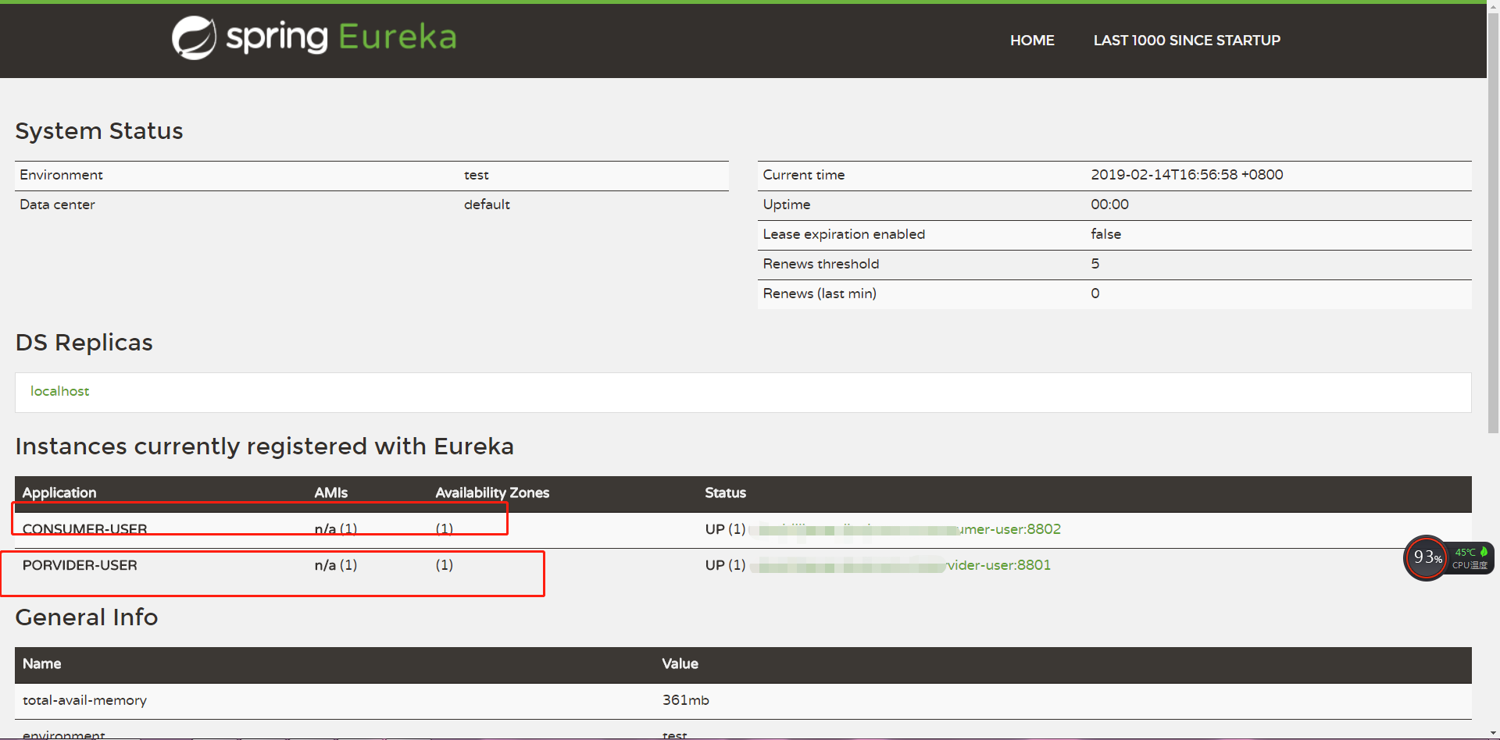The image size is (1500, 740).
Task: Select the total-avail-memory row name
Action: [x=84, y=701]
